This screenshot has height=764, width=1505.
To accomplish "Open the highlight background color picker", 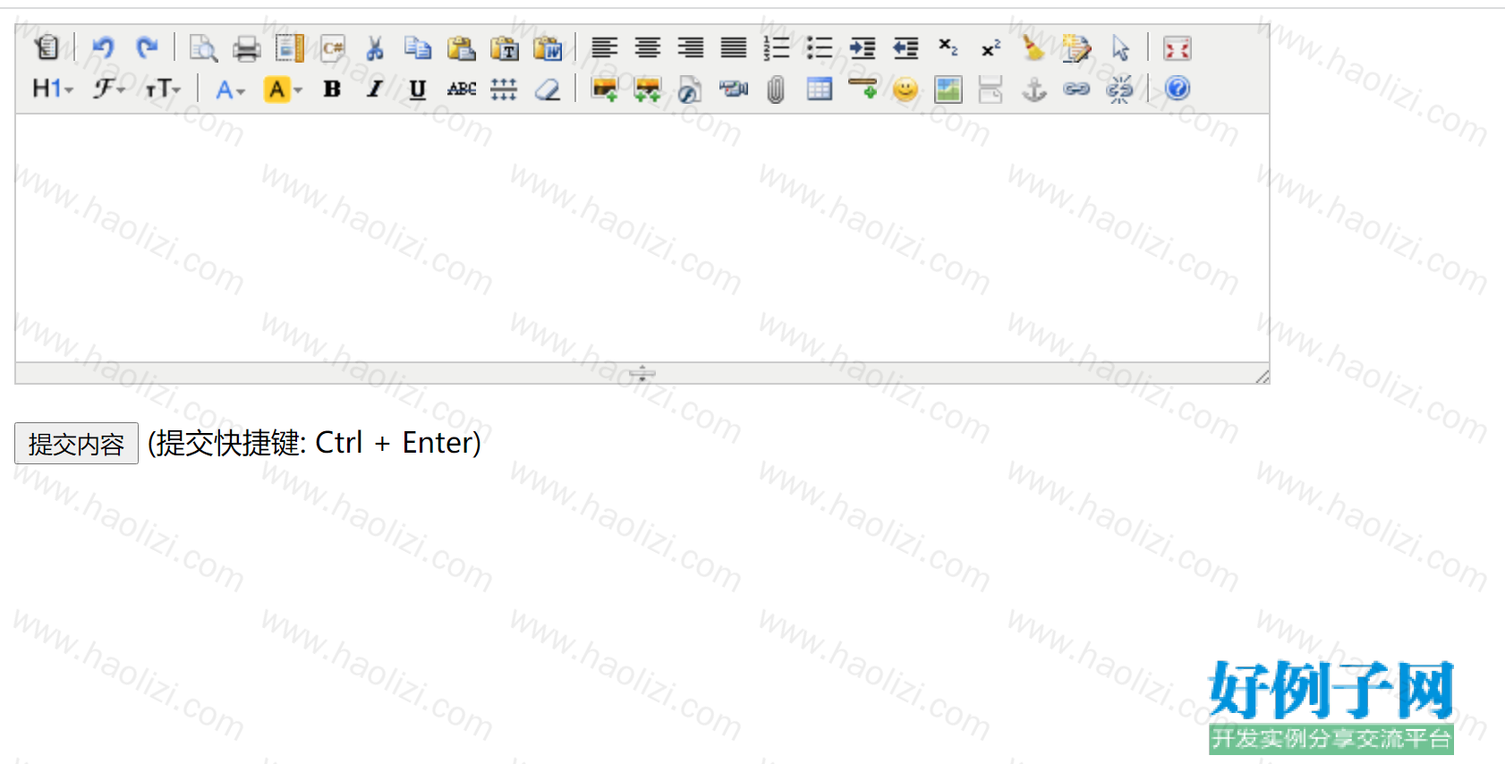I will (283, 89).
